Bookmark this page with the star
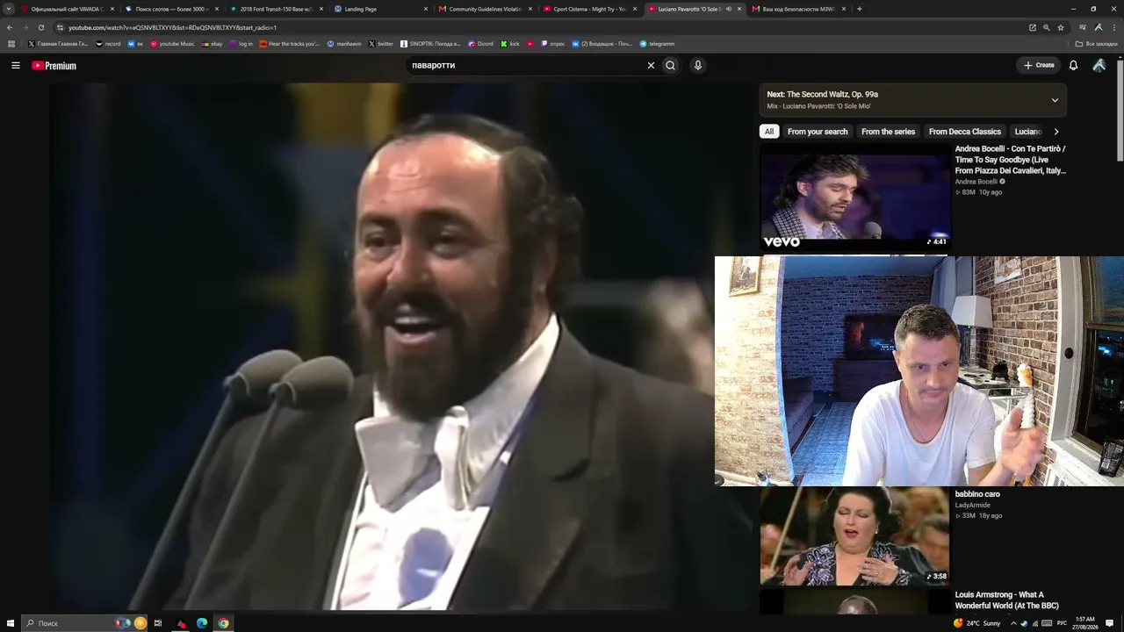 1061,27
